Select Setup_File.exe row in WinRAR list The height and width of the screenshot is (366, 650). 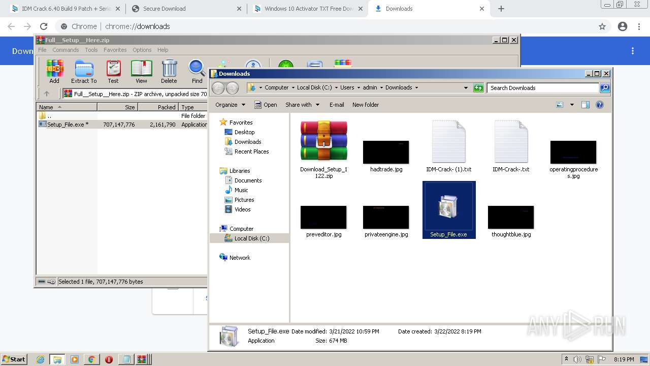122,125
